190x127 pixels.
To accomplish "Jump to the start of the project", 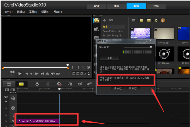I will pos(26,74).
